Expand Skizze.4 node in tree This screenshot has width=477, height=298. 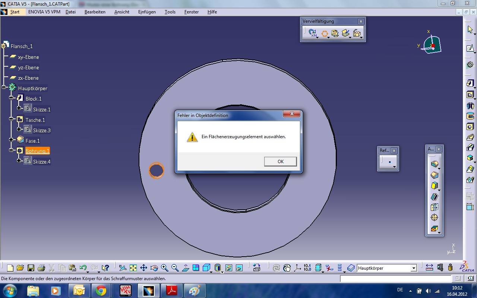pos(19,160)
